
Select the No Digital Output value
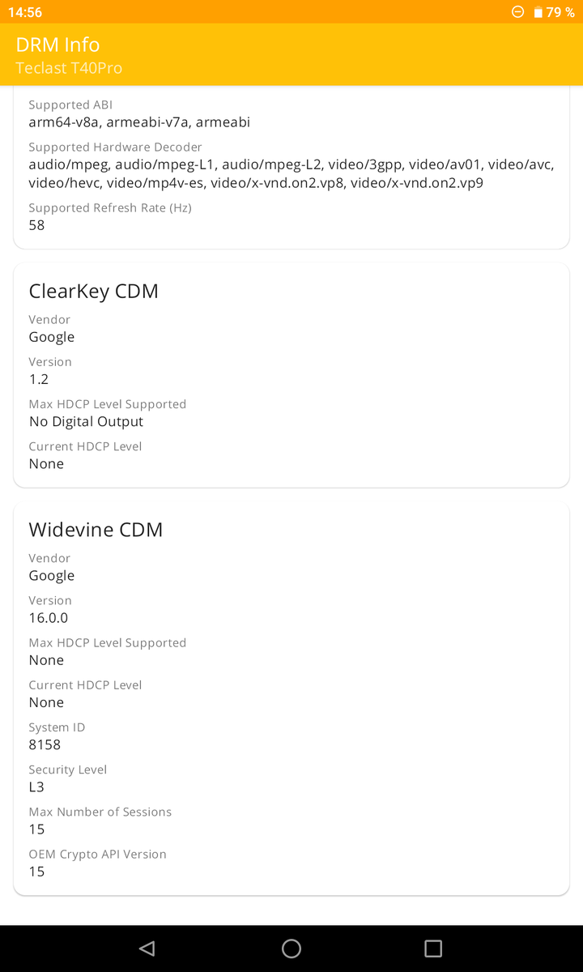pos(86,421)
